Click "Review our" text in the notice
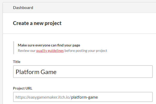This screenshot has height=104, width=156. [x=27, y=51]
